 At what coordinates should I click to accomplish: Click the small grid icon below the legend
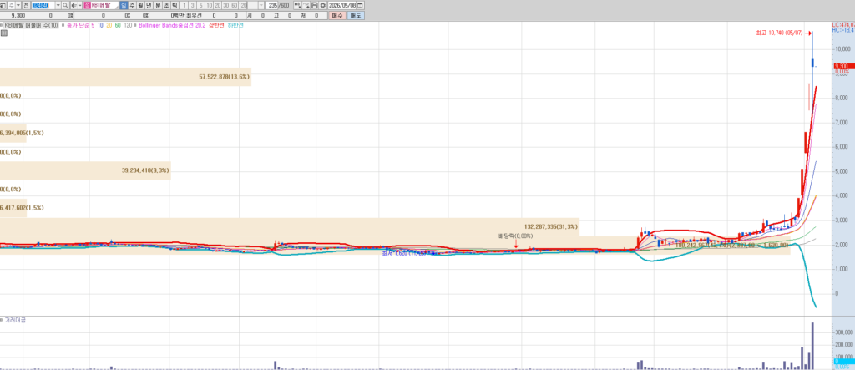pos(4,33)
